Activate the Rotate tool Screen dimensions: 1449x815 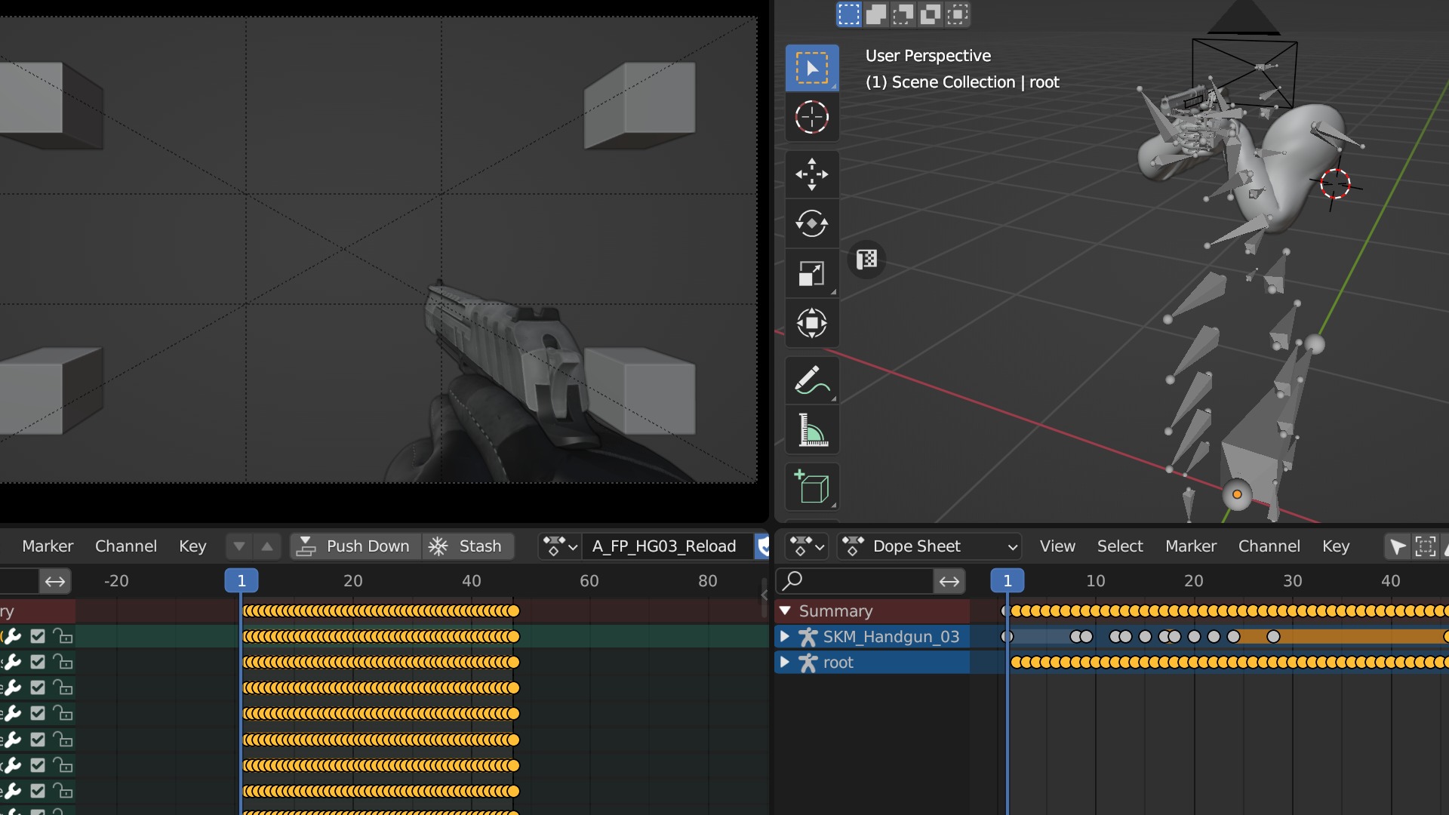click(x=812, y=223)
